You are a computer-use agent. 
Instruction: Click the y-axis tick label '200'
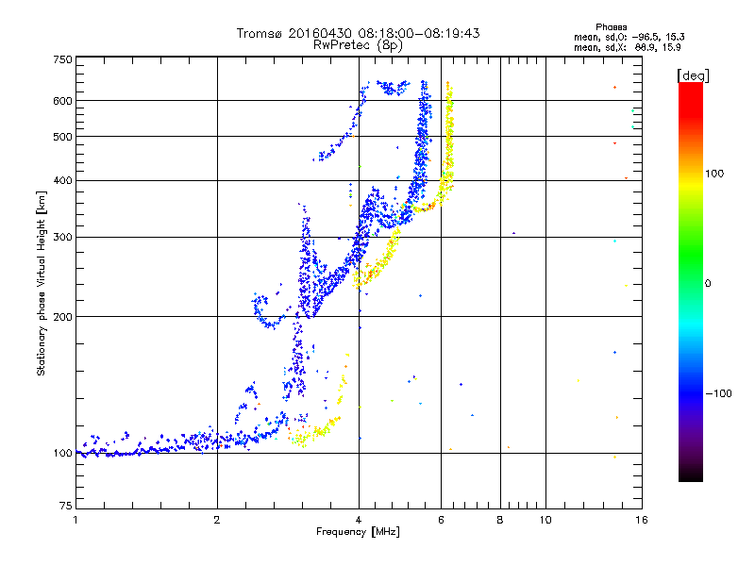pos(62,317)
